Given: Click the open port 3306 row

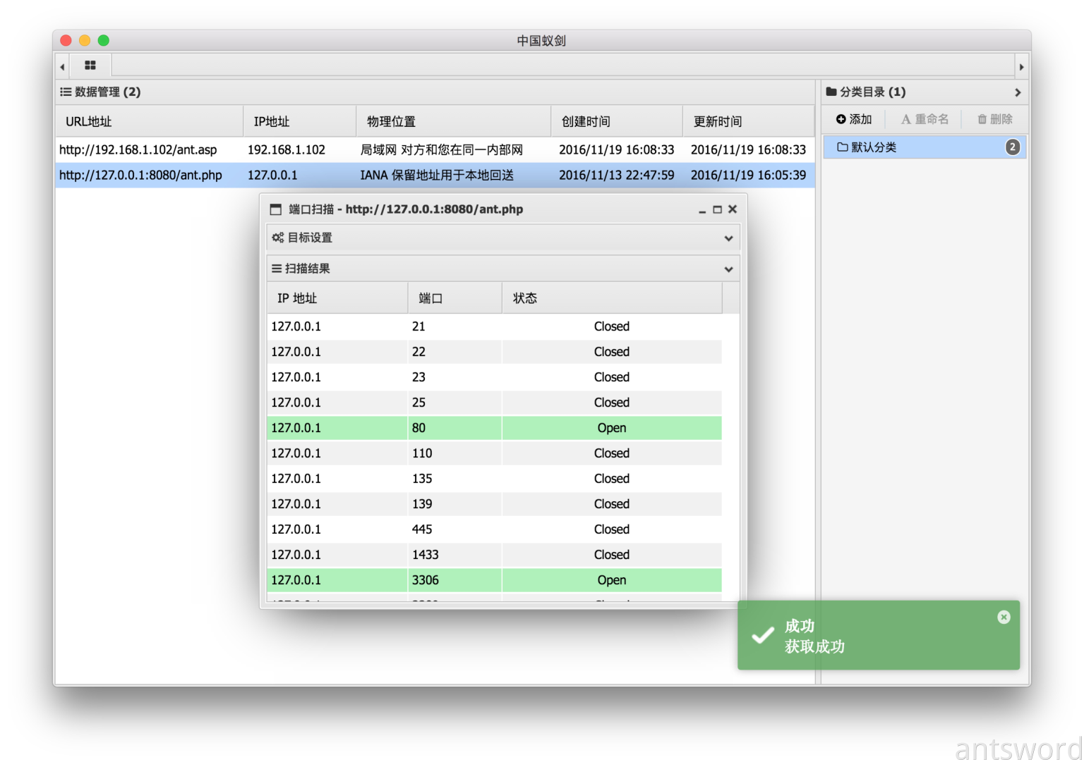Looking at the screenshot, I should [x=494, y=580].
